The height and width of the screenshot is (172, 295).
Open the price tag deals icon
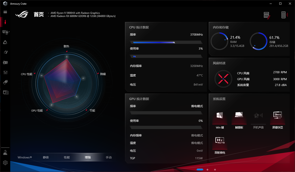point(5,82)
